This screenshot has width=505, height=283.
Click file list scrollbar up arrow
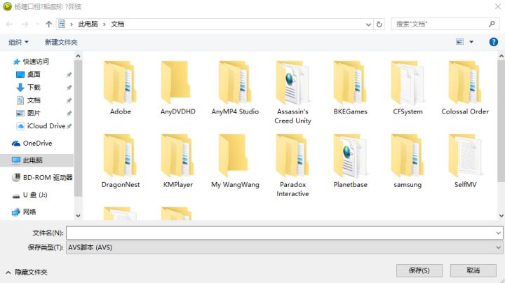coord(501,56)
